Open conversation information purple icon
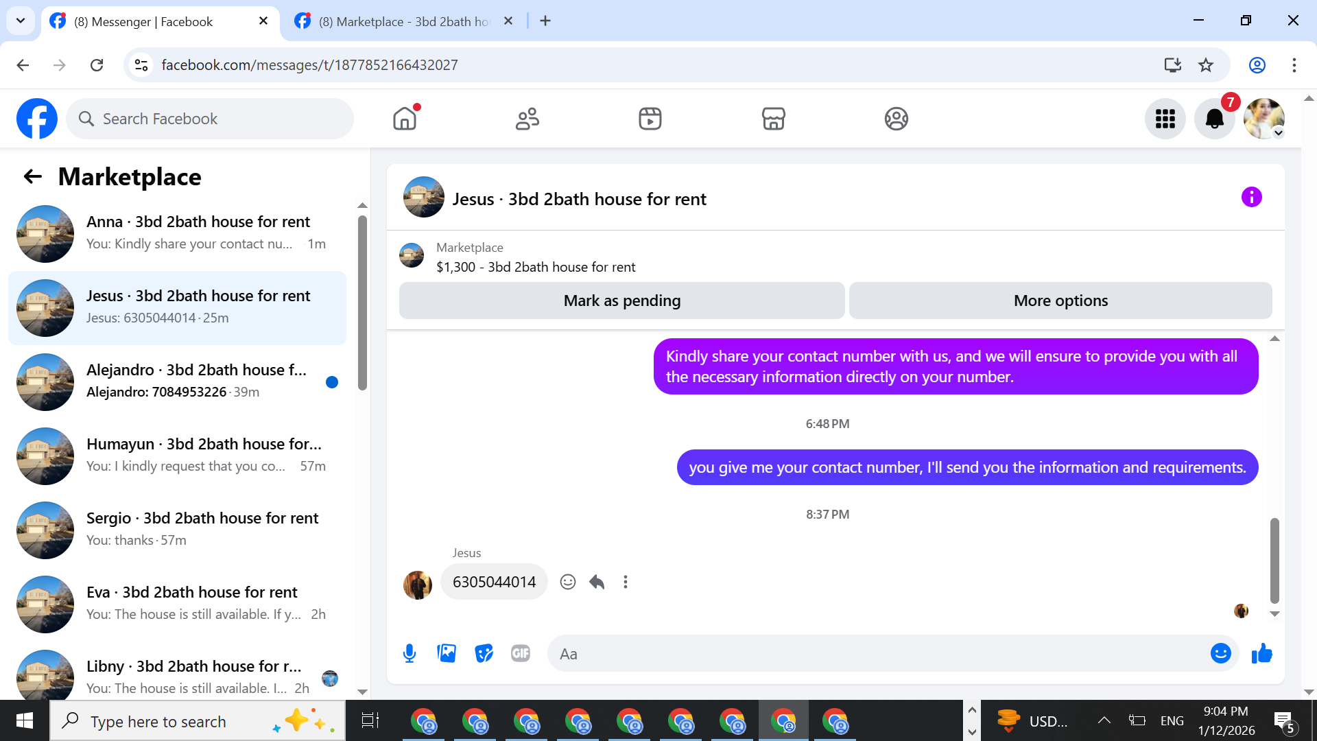This screenshot has height=741, width=1317. coord(1251,198)
